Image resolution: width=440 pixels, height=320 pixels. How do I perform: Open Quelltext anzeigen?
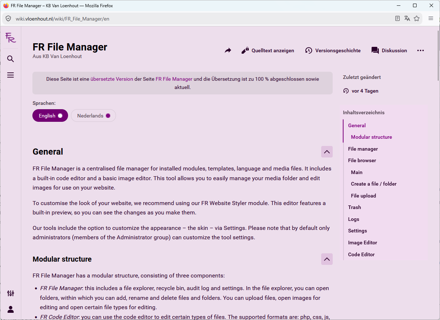(268, 50)
